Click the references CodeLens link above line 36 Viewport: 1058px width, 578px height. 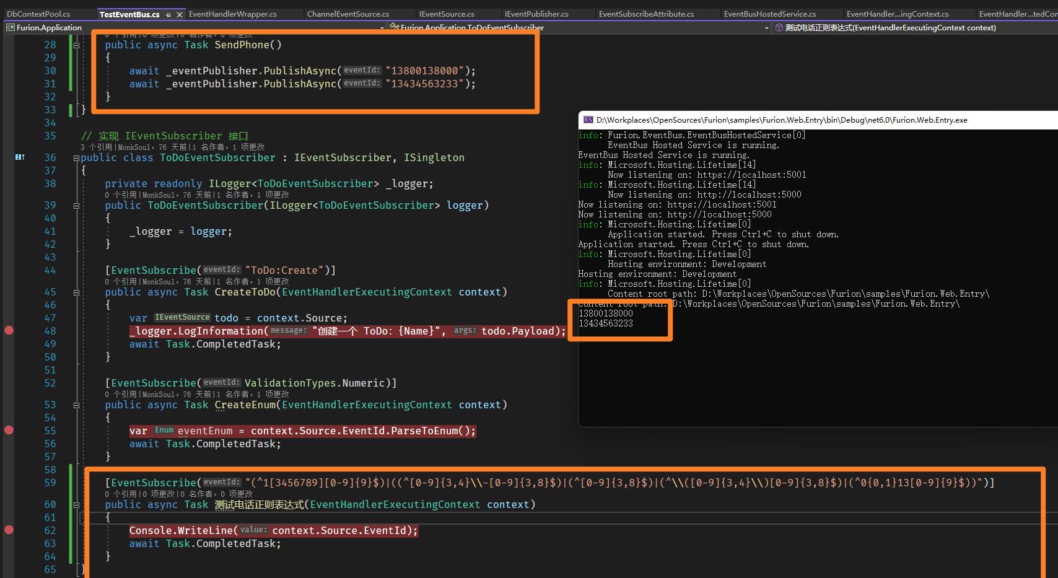(97, 147)
